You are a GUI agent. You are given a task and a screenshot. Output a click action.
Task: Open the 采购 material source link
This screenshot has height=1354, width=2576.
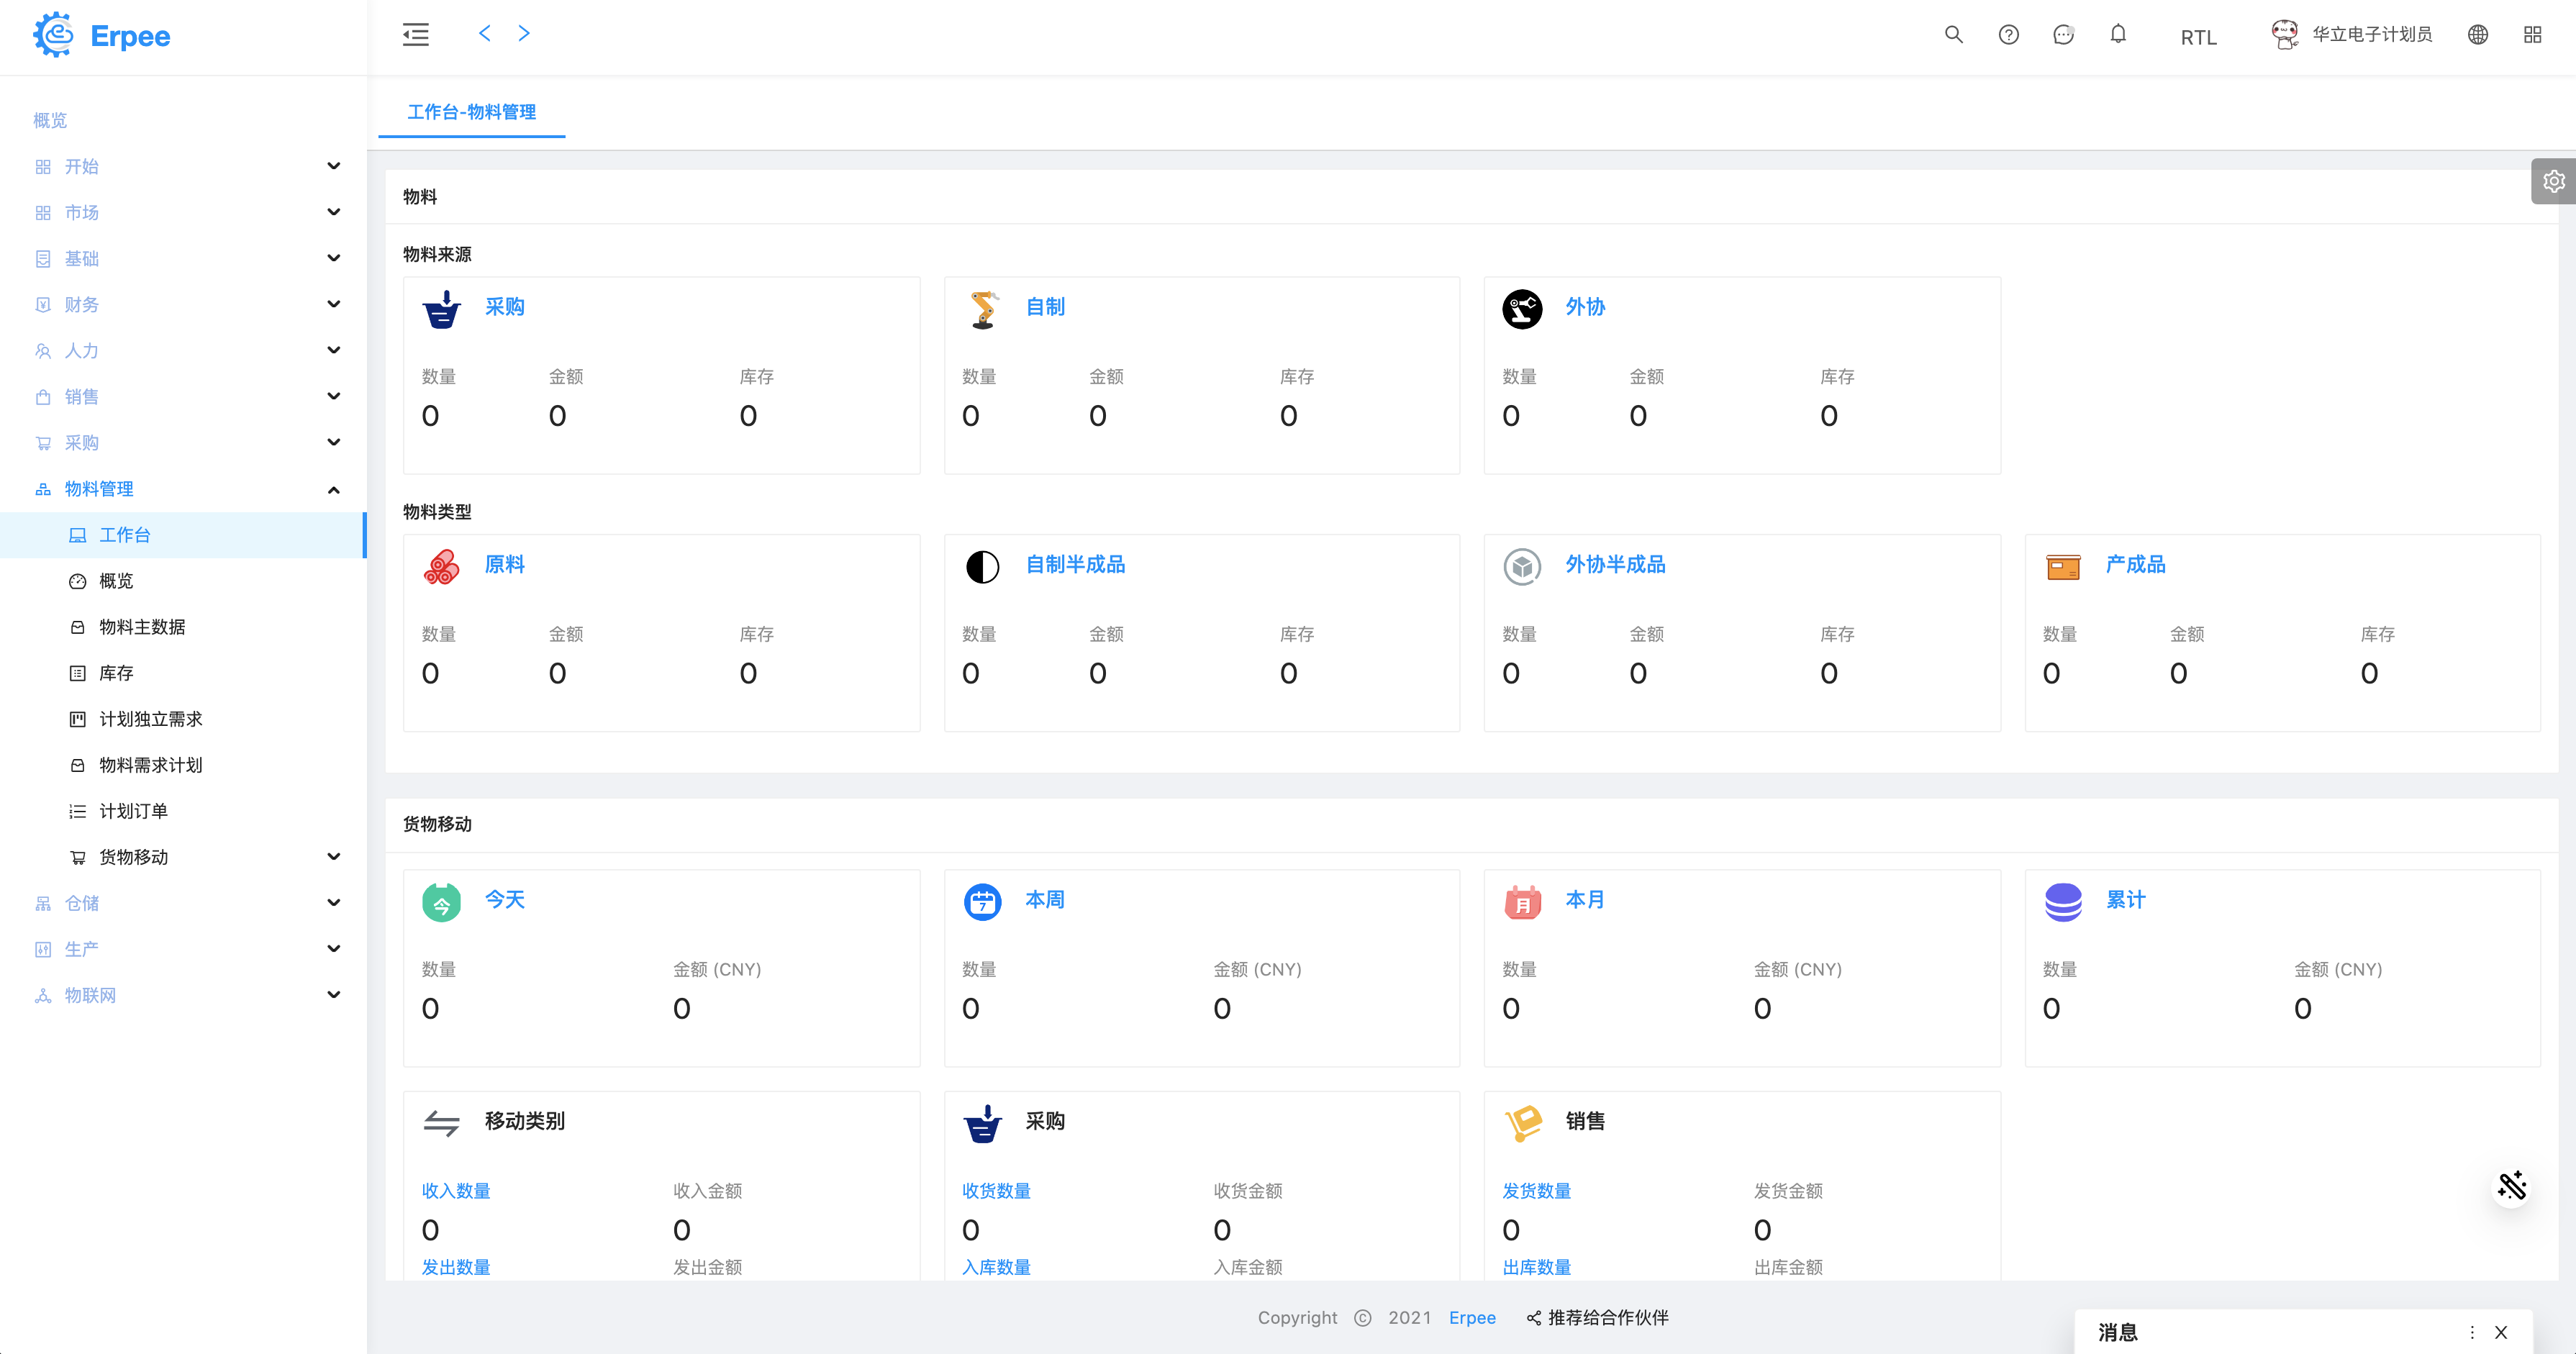click(x=504, y=307)
